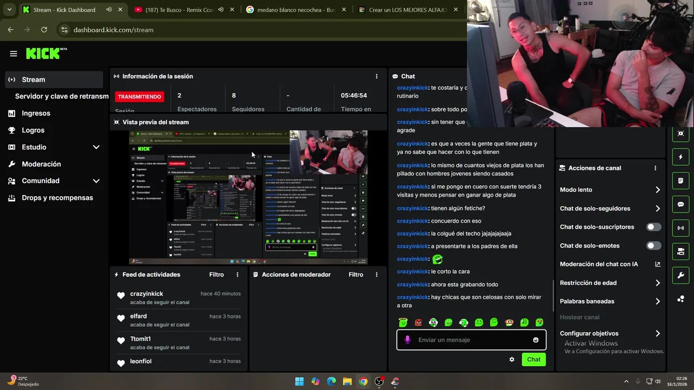Click username on "tienen algún fetiche?" message
Viewport: 694px width, 390px height.
(x=412, y=209)
